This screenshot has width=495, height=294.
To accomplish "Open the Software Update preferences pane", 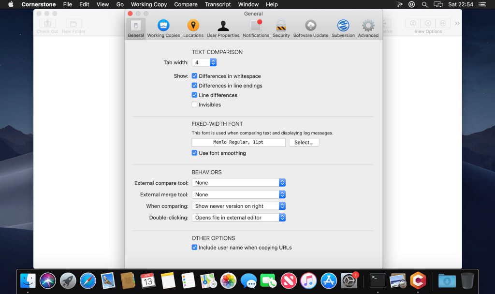I will pyautogui.click(x=310, y=29).
